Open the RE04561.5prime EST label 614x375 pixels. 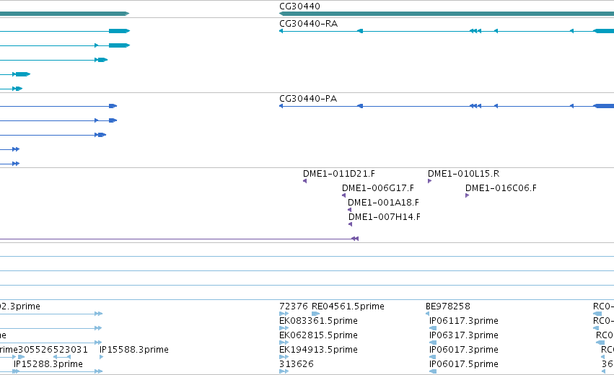(x=348, y=306)
